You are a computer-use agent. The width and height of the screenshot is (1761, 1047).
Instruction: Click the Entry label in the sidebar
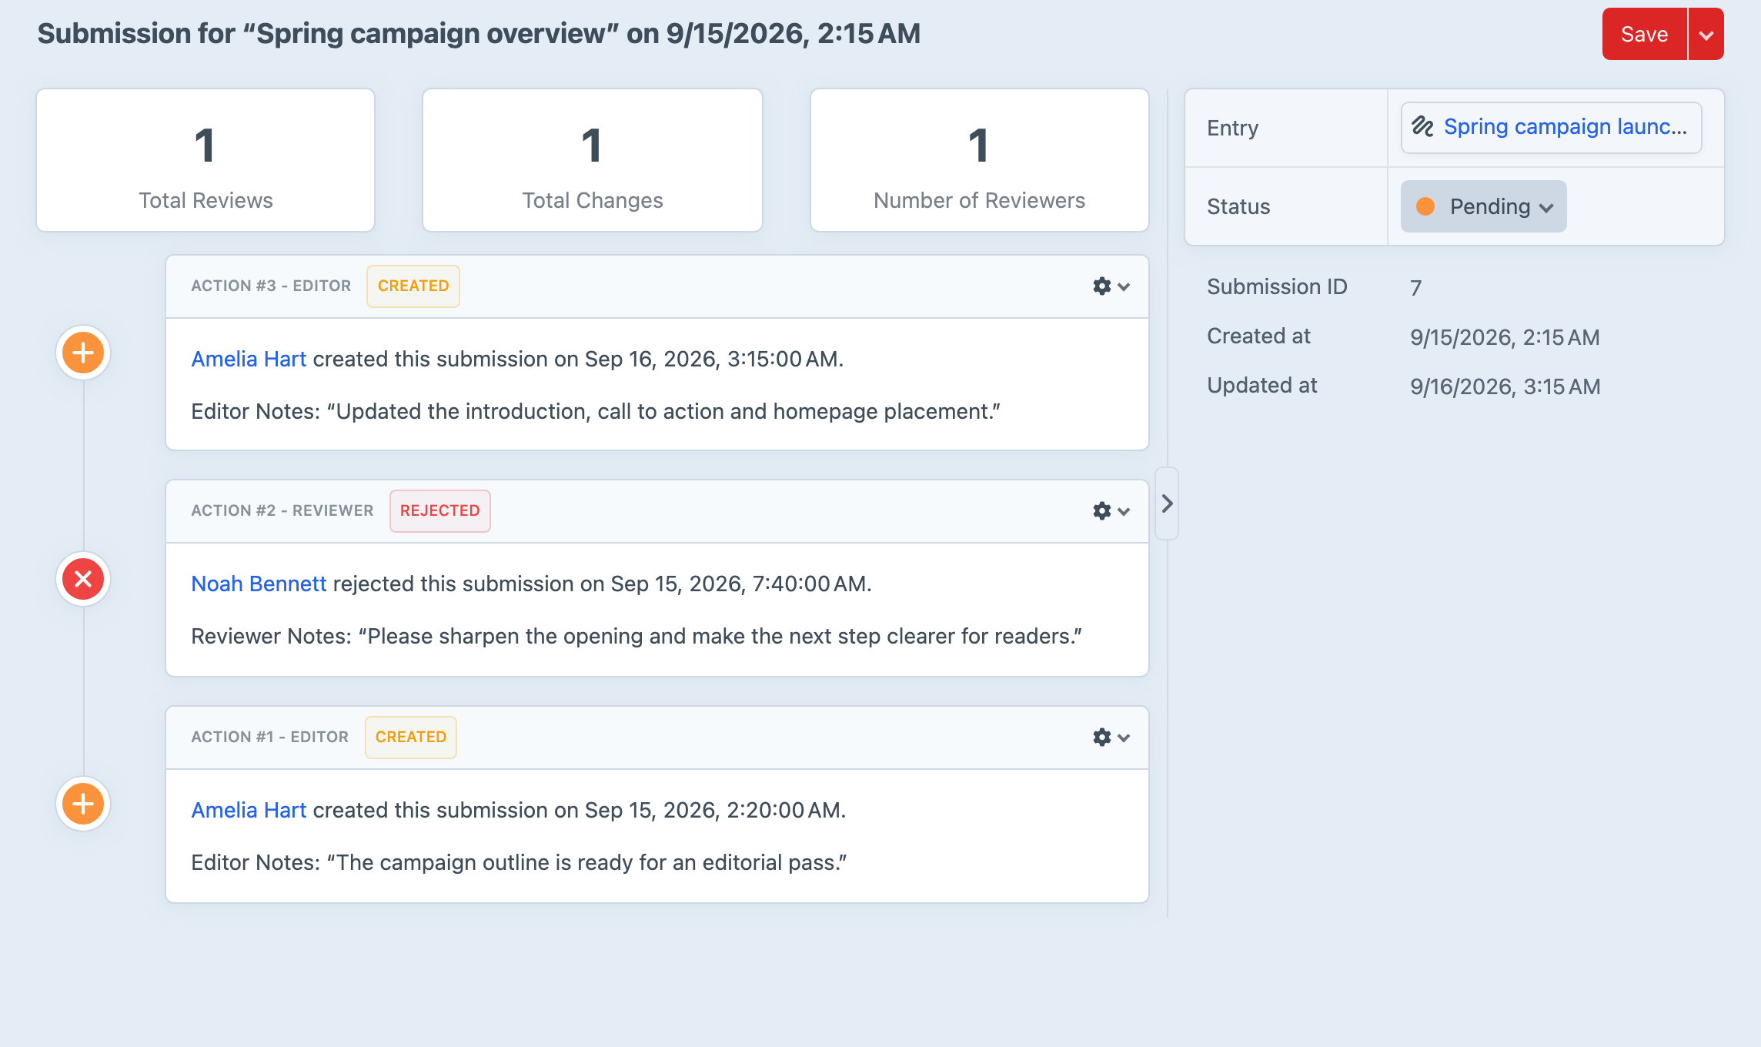click(1233, 128)
